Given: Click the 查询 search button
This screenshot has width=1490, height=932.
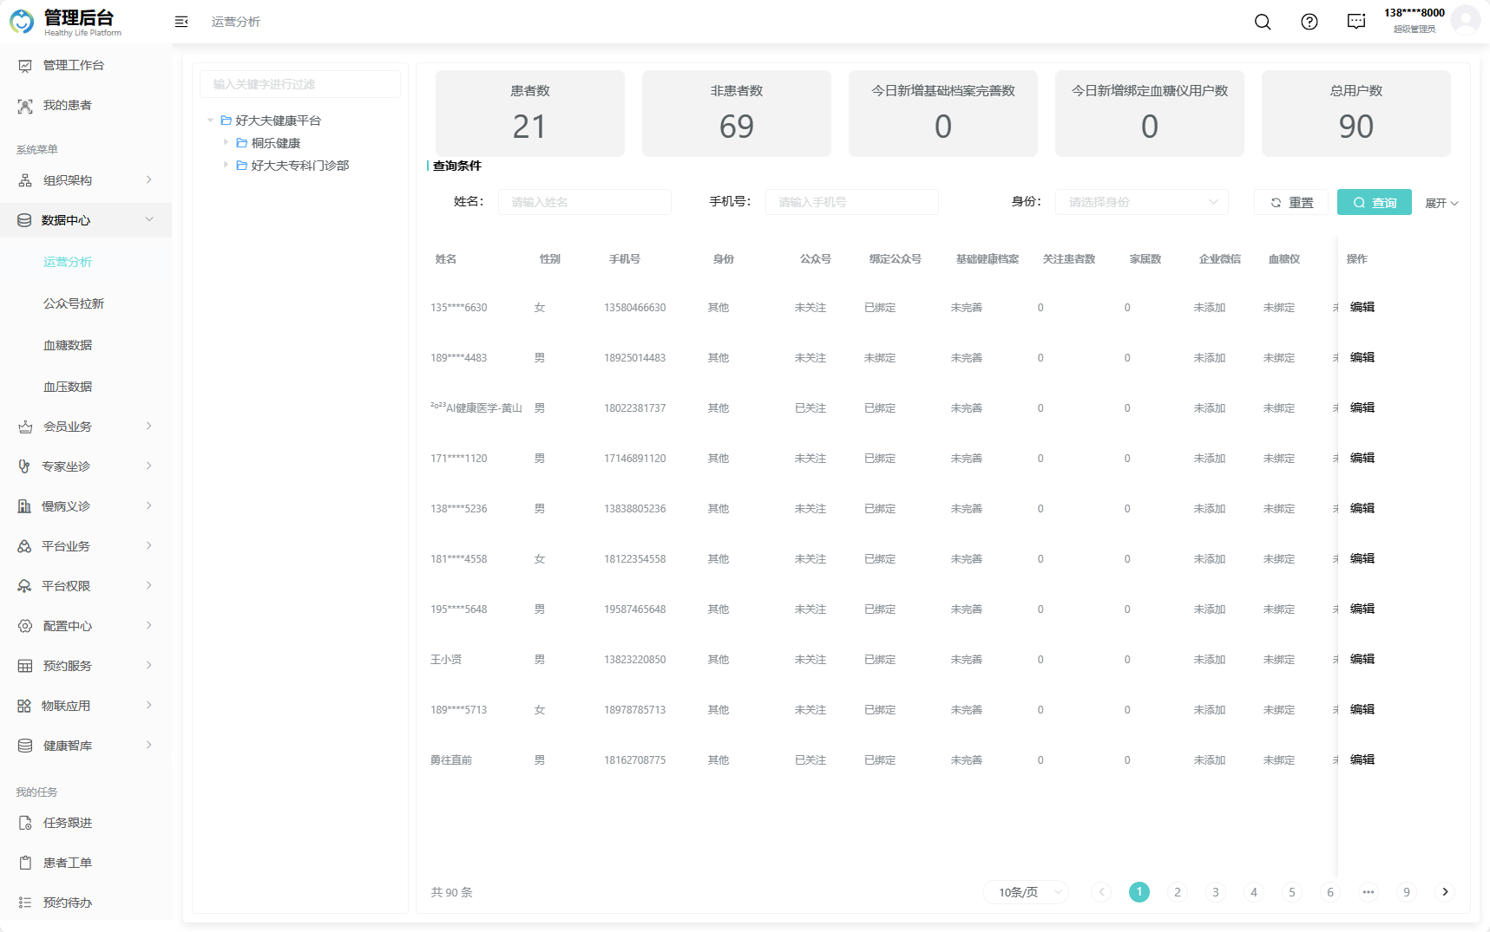Looking at the screenshot, I should coord(1375,202).
